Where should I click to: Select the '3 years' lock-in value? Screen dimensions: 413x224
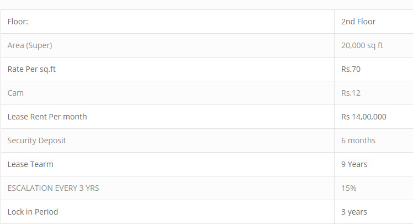pos(354,212)
